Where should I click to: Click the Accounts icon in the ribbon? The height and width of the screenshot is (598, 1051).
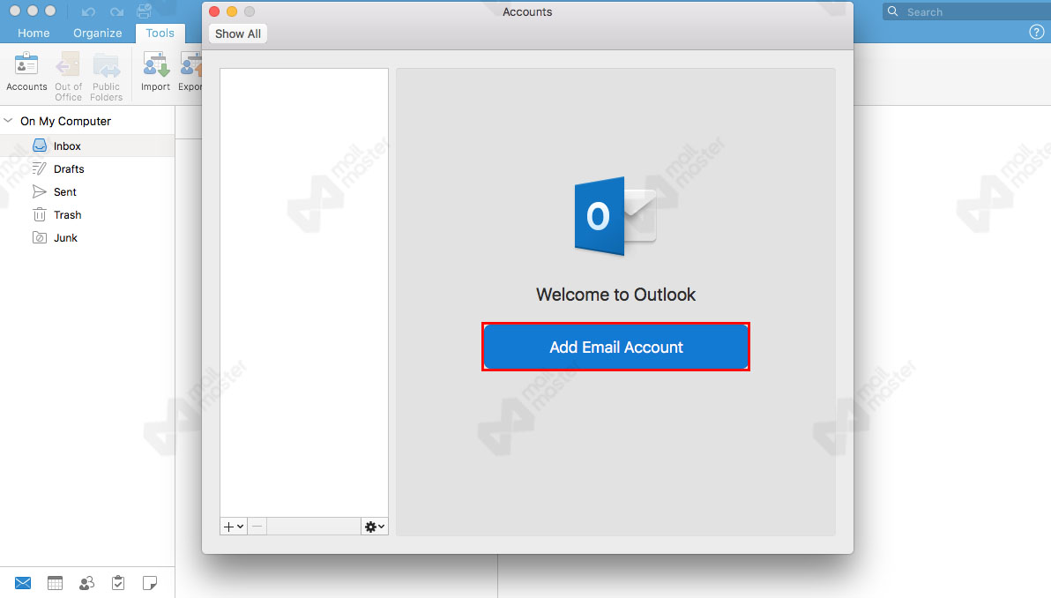point(26,71)
